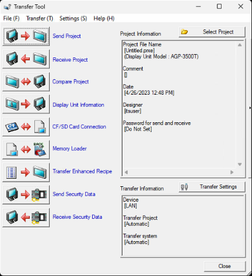Click the horizontal scroll right arrow

pos(232,172)
